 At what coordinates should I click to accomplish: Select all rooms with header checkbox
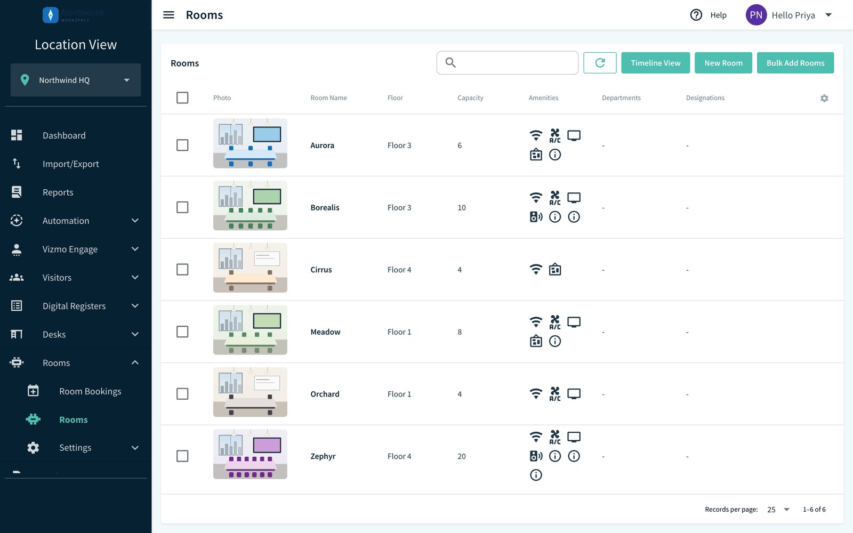coord(182,98)
